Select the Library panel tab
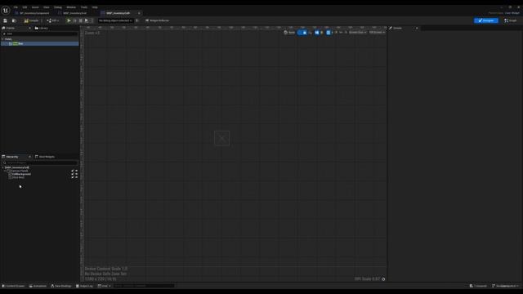 42,29
